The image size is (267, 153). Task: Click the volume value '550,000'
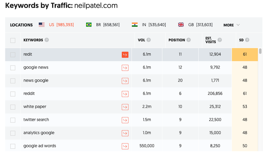[147, 146]
